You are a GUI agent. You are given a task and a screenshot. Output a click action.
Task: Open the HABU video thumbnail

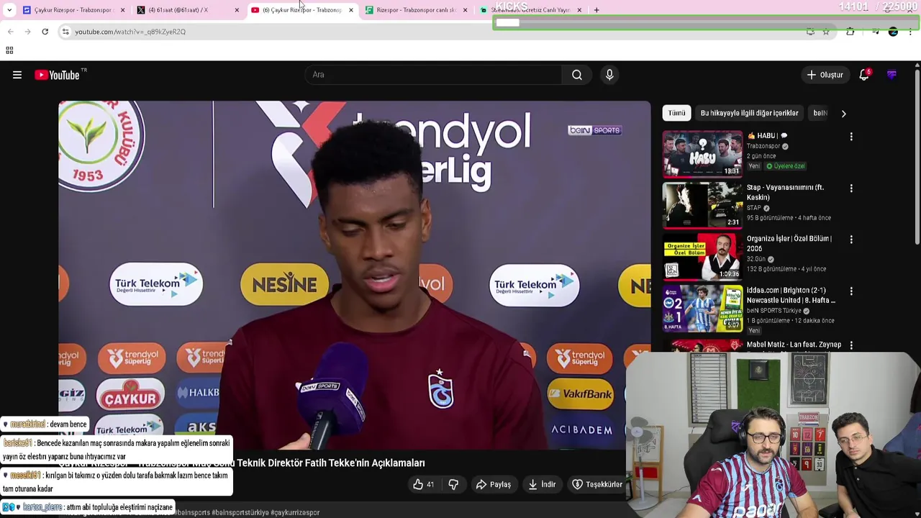702,153
